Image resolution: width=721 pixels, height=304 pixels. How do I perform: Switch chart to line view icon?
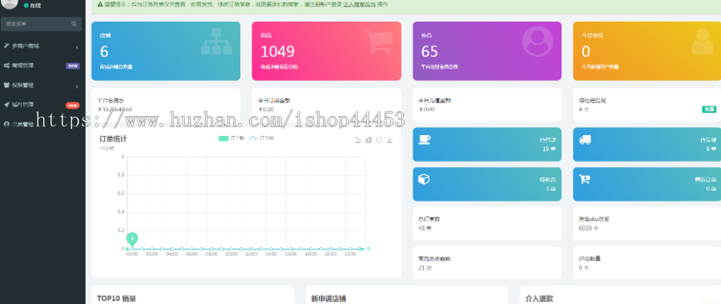(358, 140)
